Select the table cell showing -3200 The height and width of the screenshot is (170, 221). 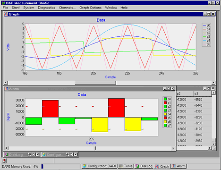203,123
